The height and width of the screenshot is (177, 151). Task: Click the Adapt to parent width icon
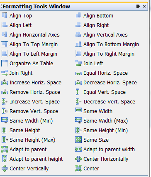coord(78,149)
